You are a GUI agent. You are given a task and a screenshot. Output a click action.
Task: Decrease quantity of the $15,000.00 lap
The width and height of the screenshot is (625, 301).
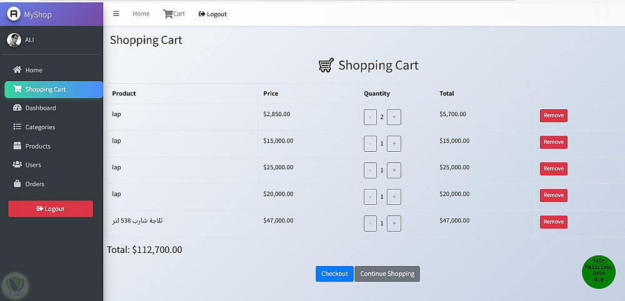coord(370,144)
